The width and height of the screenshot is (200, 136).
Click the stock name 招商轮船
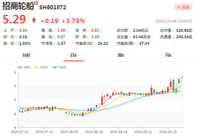(x=18, y=6)
